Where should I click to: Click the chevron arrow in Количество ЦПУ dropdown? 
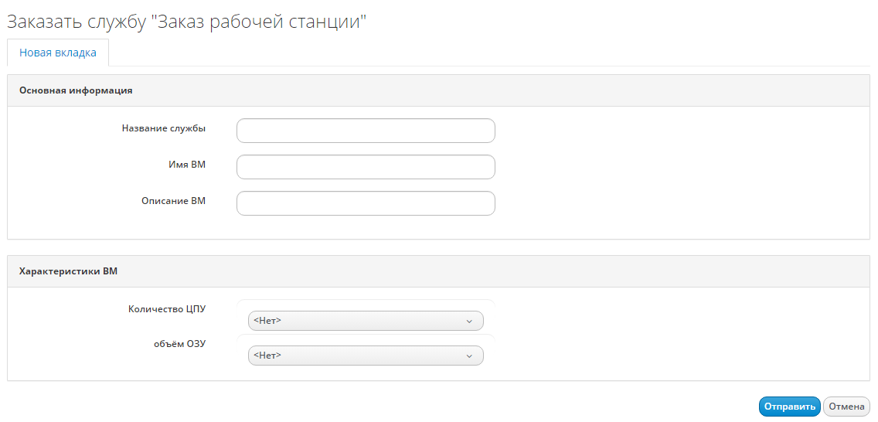click(x=468, y=321)
